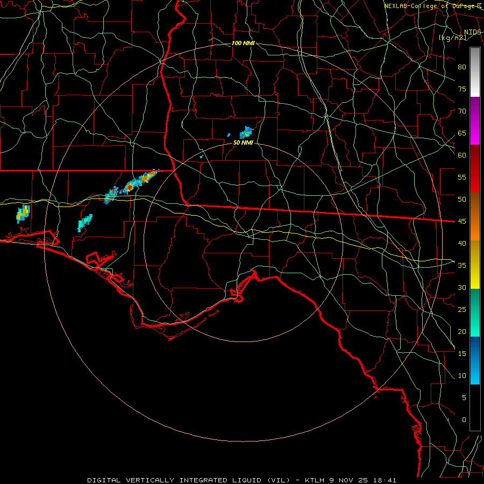Click the teal storm cell west of the bay
Image resolution: width=484 pixels, height=484 pixels.
coord(85,223)
